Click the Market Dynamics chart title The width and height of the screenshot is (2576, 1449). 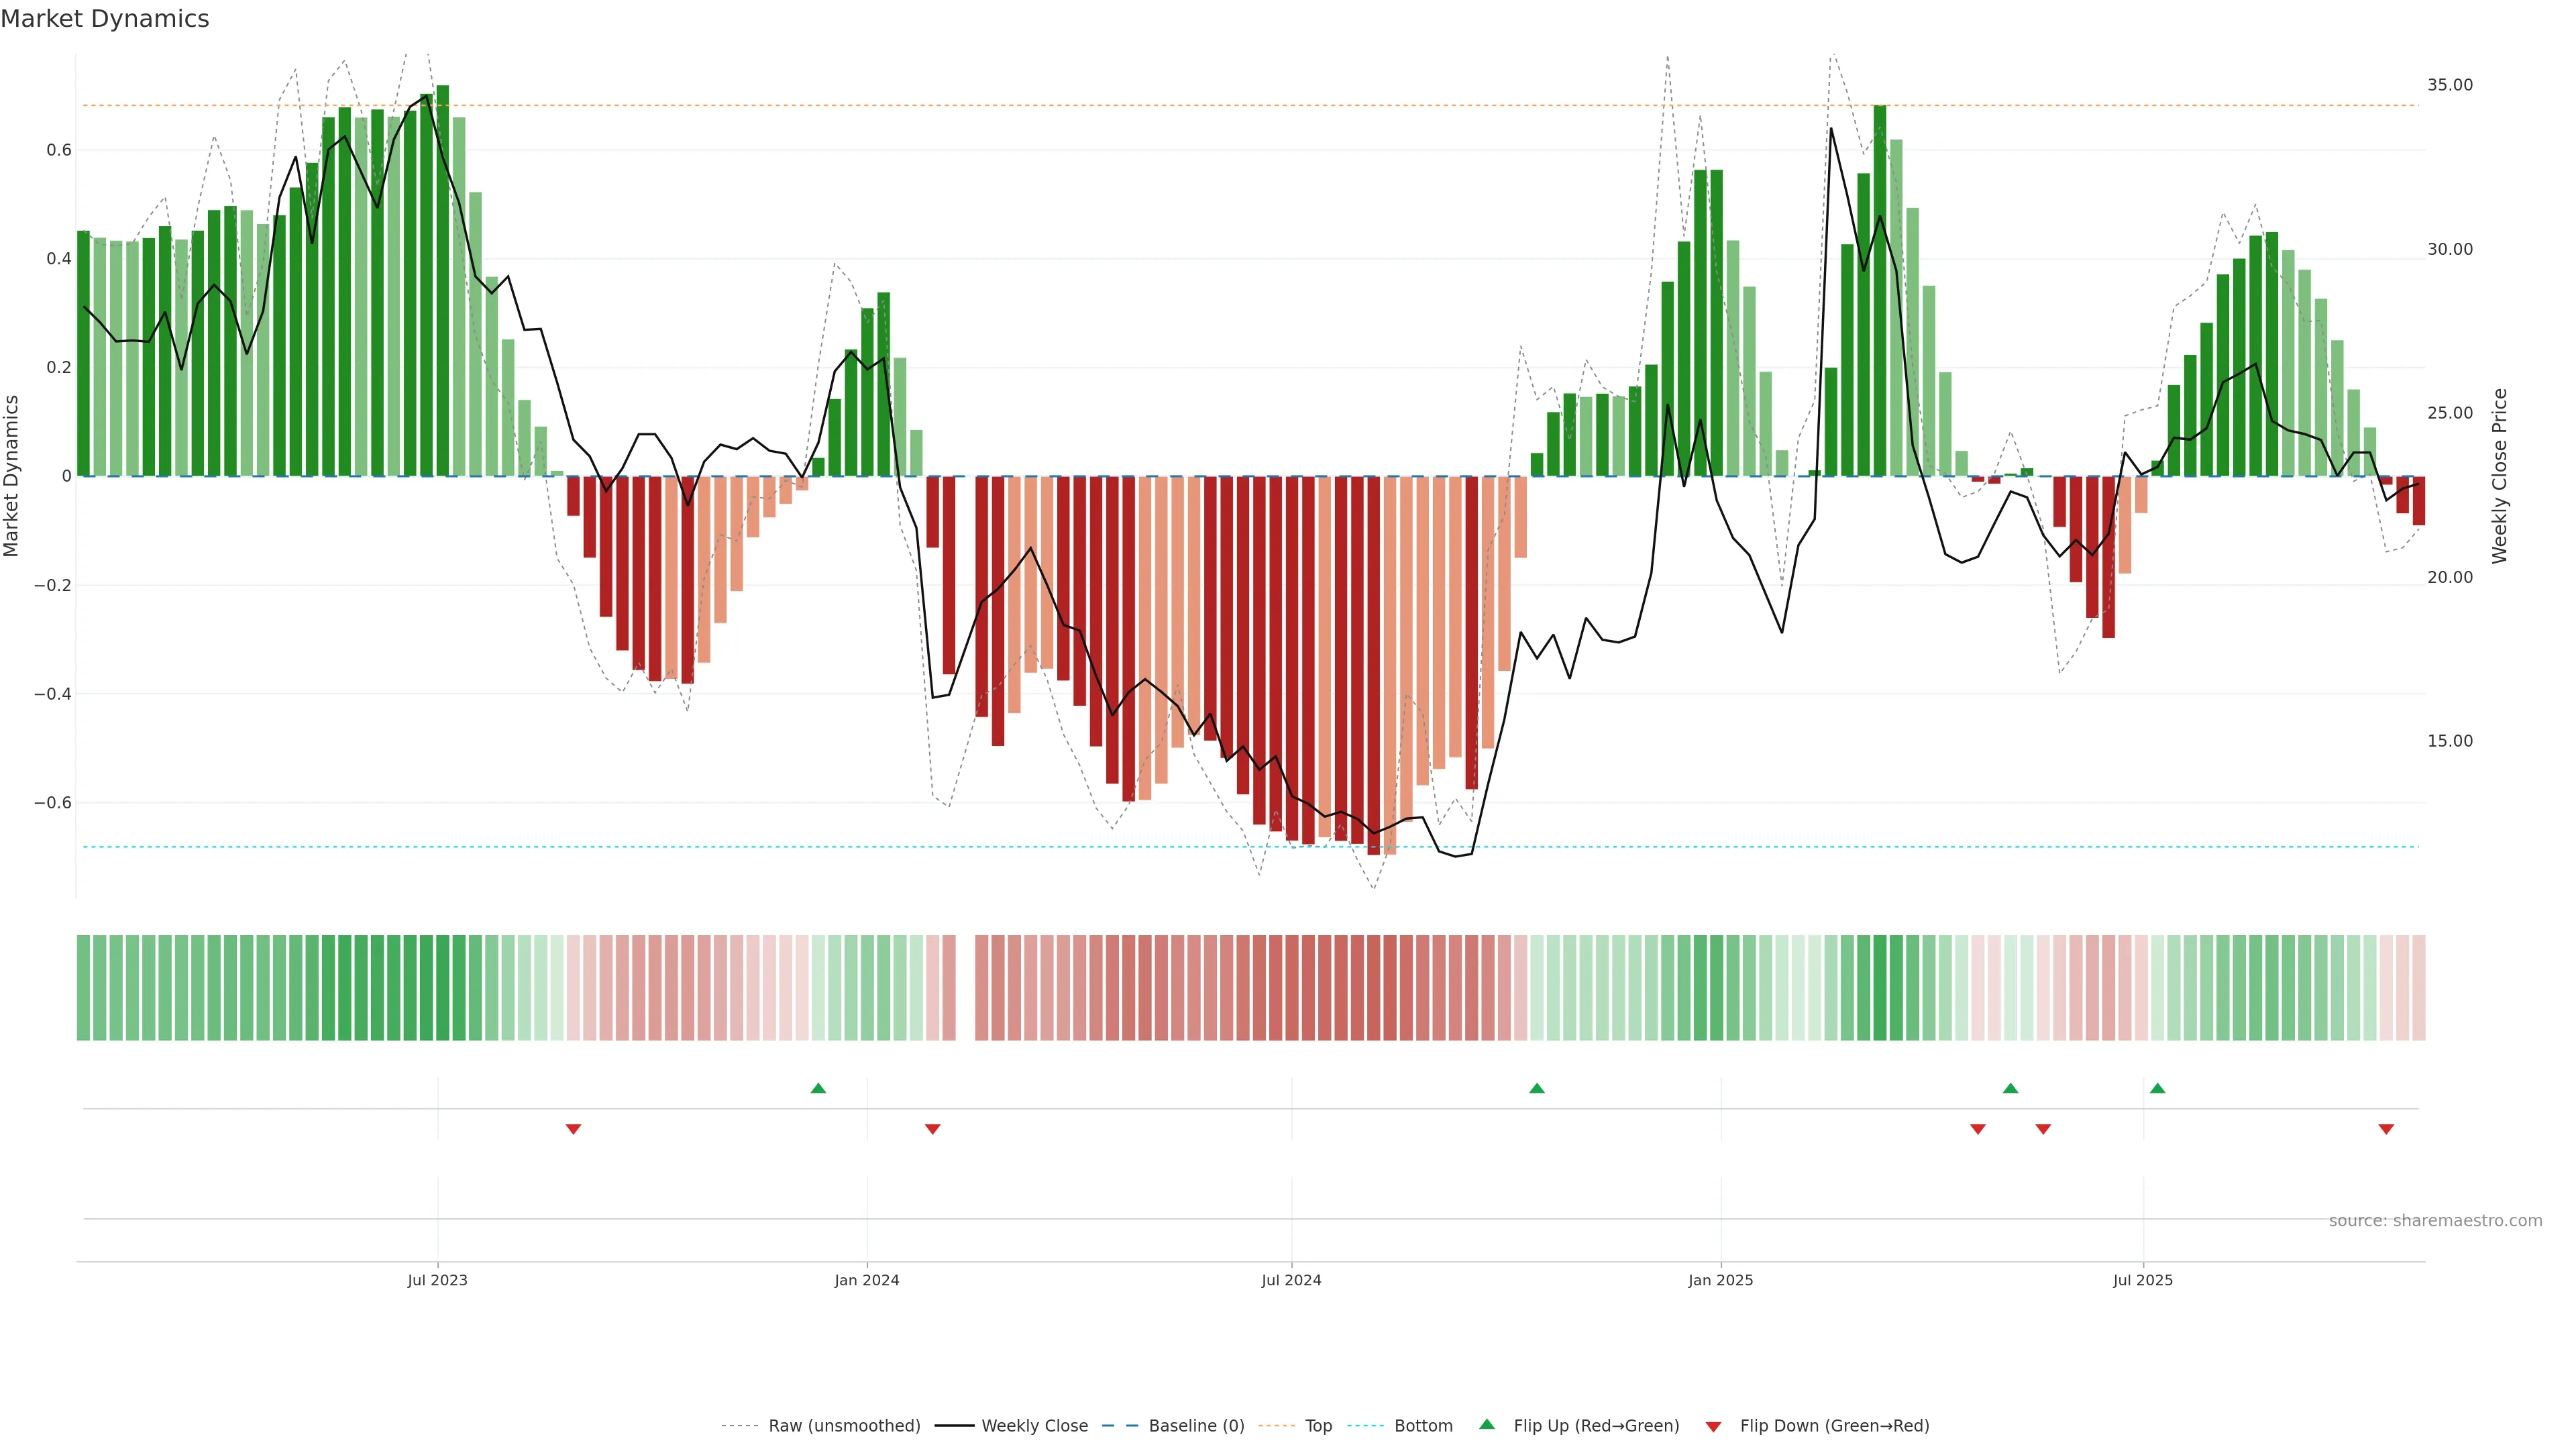[105, 19]
